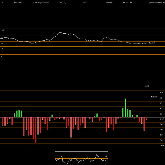Click the MR axis label -60
Image resolution: width=165 pixels, height=165 pixels.
[161, 135]
